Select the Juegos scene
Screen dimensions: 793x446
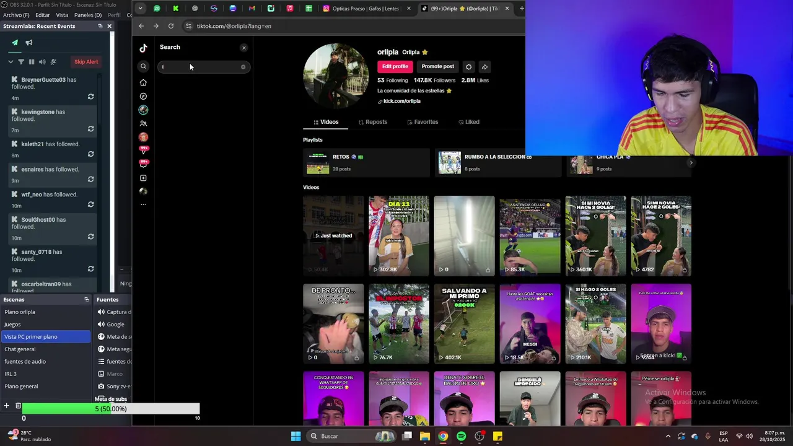[x=46, y=324]
